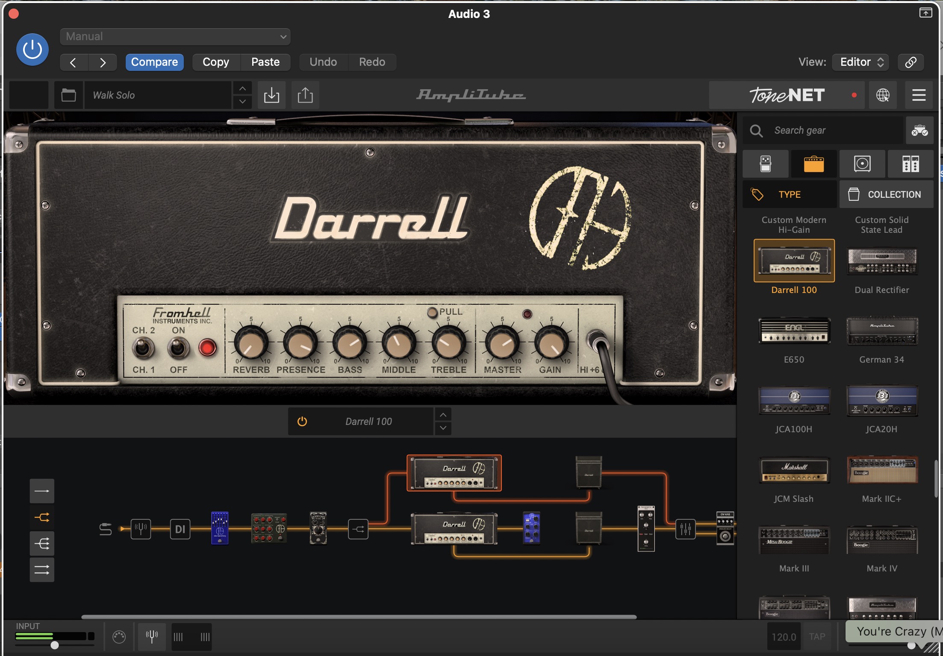
Task: Click the chain input S icon
Action: (x=105, y=529)
